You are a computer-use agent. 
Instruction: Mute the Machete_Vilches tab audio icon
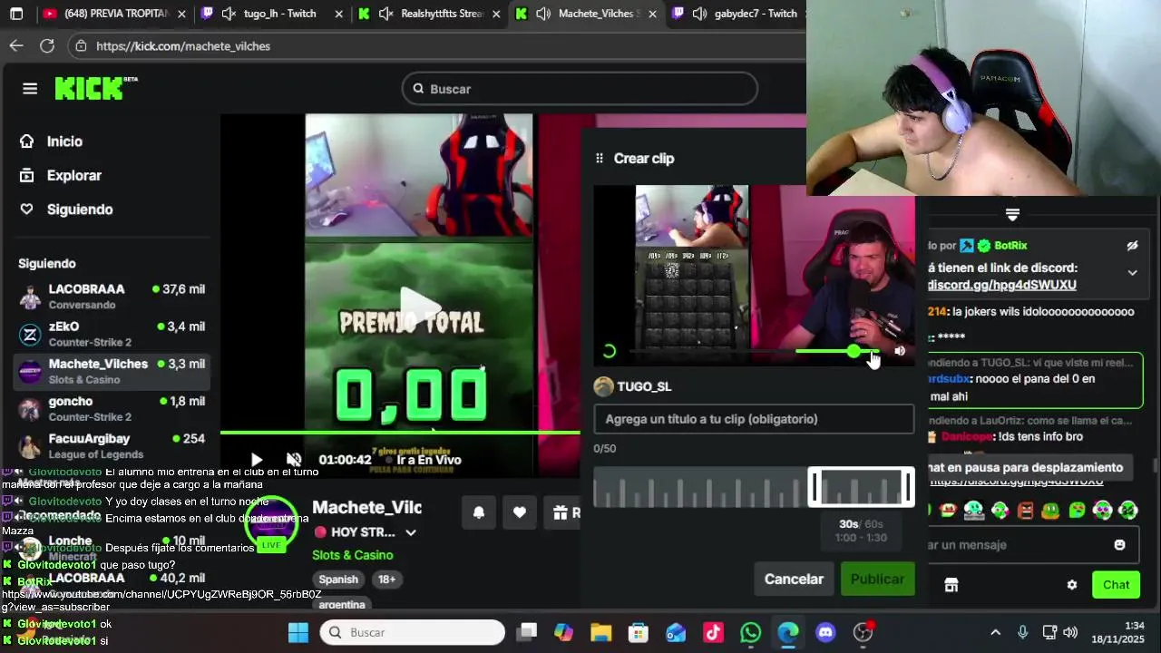point(543,14)
